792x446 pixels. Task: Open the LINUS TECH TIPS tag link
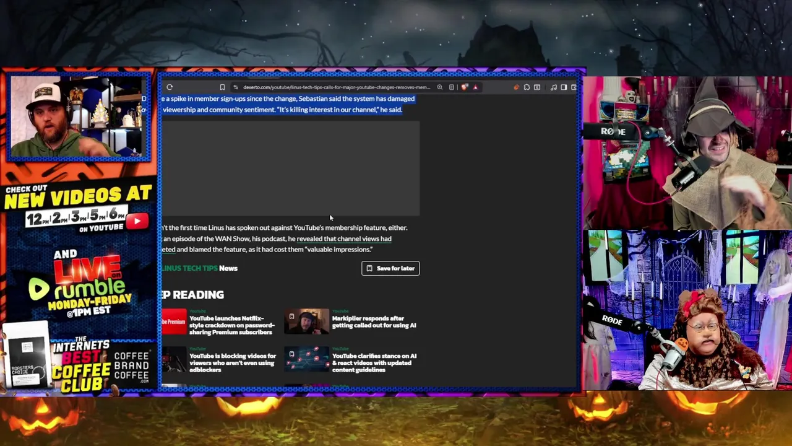pyautogui.click(x=190, y=268)
